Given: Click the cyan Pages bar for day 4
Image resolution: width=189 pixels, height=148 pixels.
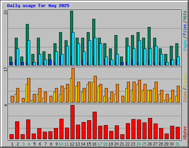Looking at the screenshot, I should [x=29, y=53].
